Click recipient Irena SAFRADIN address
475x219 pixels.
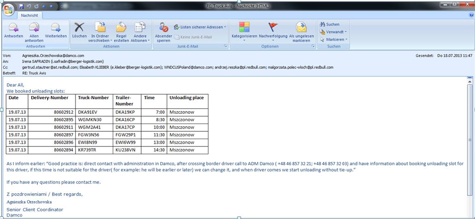pyautogui.click(x=63, y=62)
